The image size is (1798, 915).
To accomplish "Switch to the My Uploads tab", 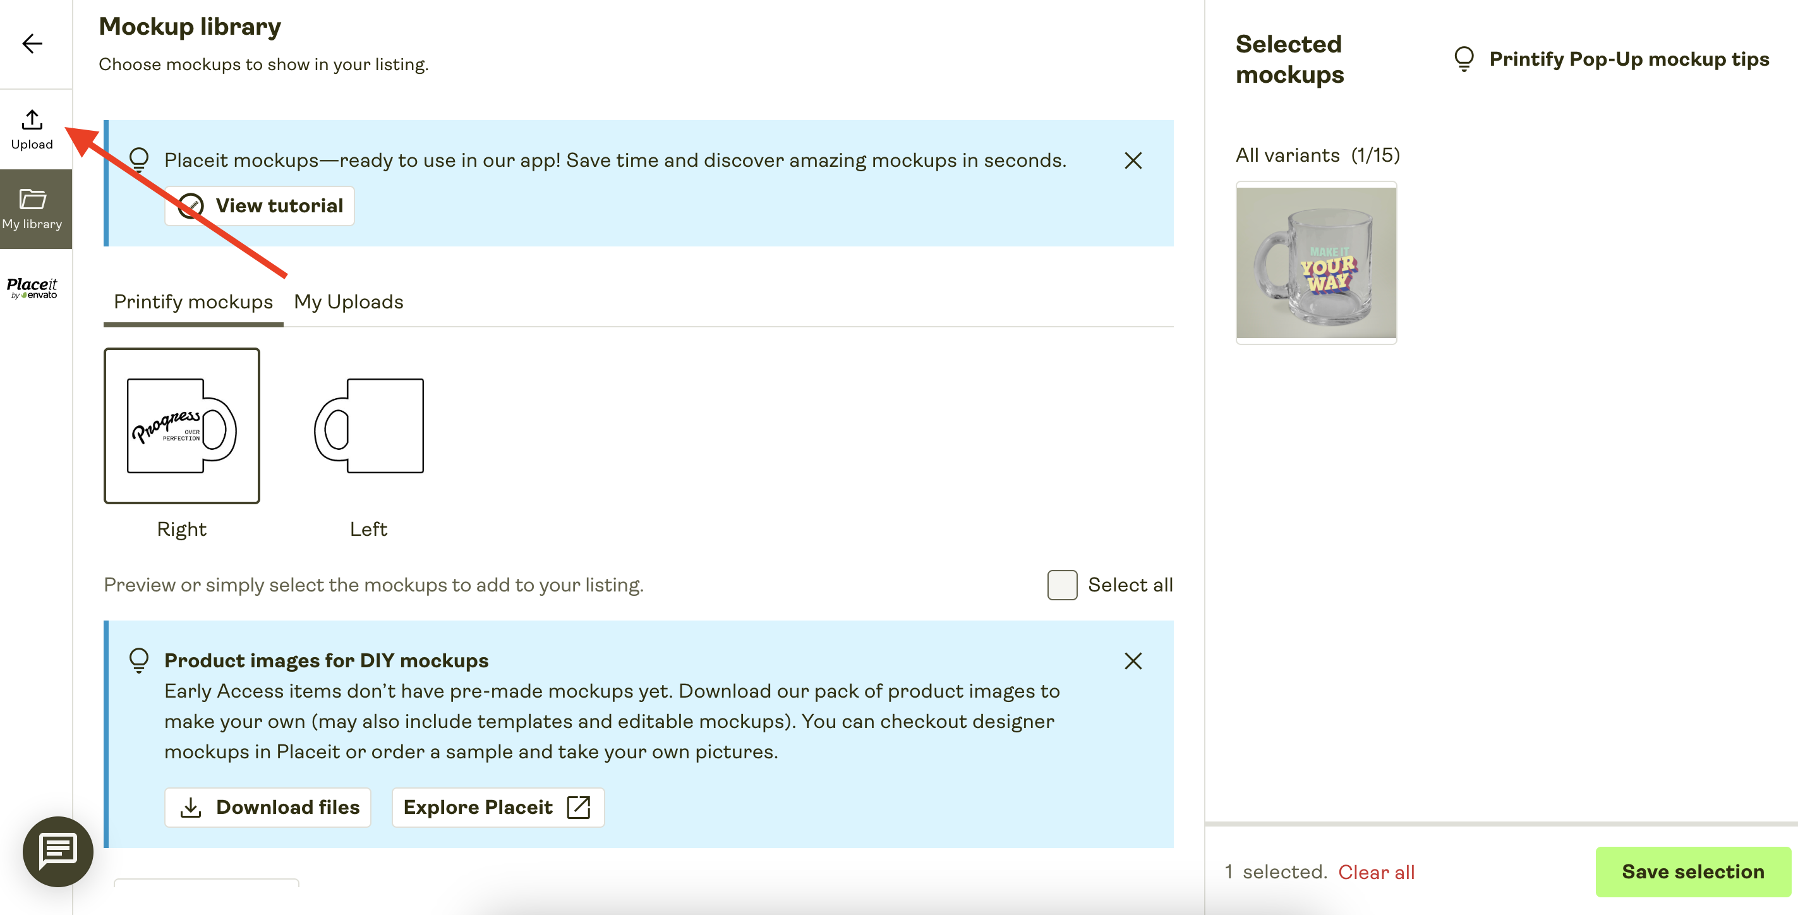I will coord(348,302).
